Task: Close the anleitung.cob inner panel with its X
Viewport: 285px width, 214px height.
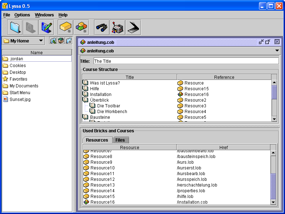Action: [x=277, y=42]
